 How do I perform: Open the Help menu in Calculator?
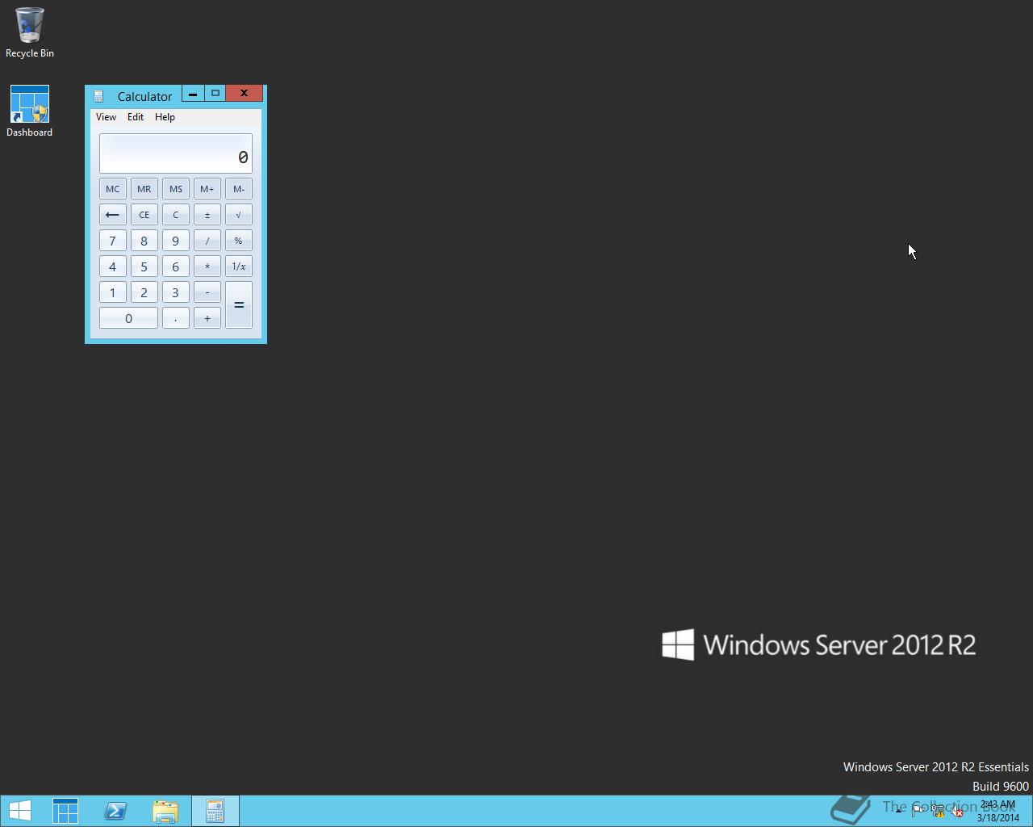click(x=165, y=117)
